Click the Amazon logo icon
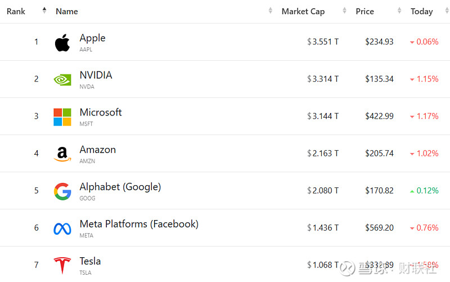Viewport: 450px width, 282px height. pyautogui.click(x=62, y=154)
